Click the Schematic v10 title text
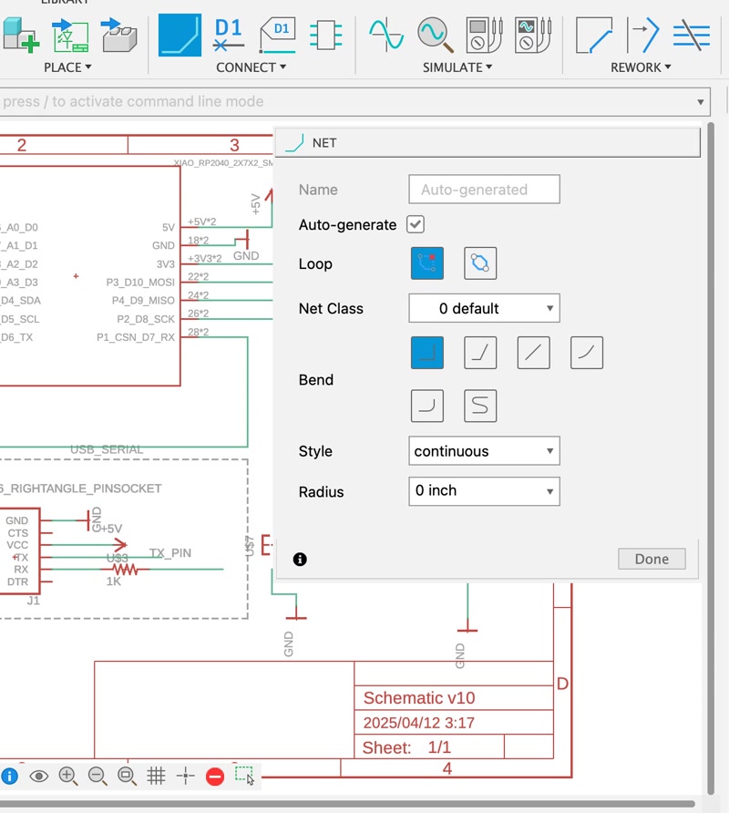The height and width of the screenshot is (813, 729). tap(419, 698)
